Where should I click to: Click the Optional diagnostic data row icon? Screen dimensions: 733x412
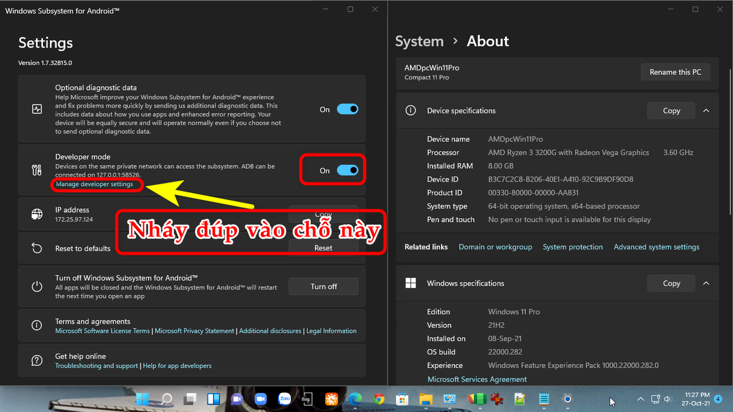(x=37, y=109)
